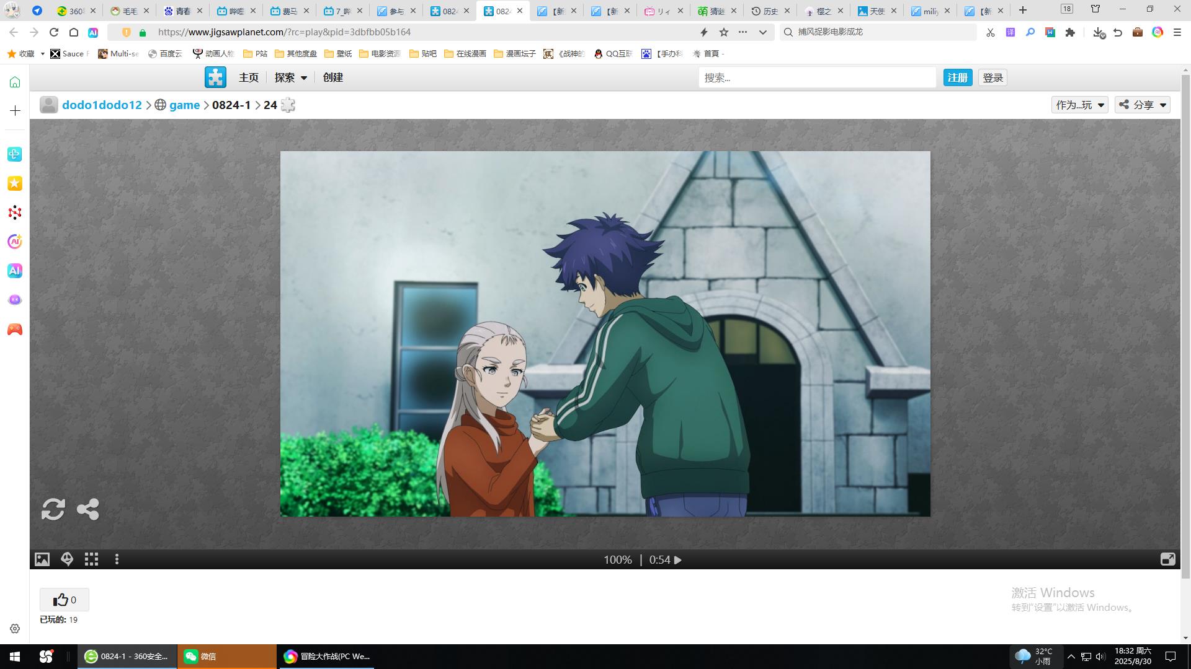
Task: Click the dodo1dodo12 avatar icon
Action: pyautogui.click(x=49, y=105)
